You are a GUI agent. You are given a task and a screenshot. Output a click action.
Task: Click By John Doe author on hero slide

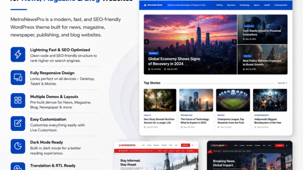(156, 69)
